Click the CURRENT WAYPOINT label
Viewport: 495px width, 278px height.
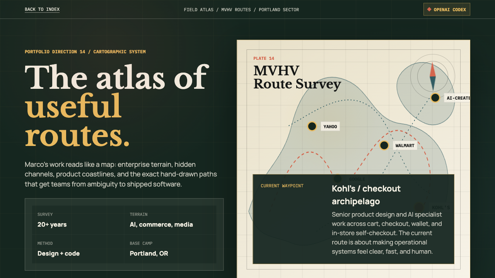click(x=282, y=186)
